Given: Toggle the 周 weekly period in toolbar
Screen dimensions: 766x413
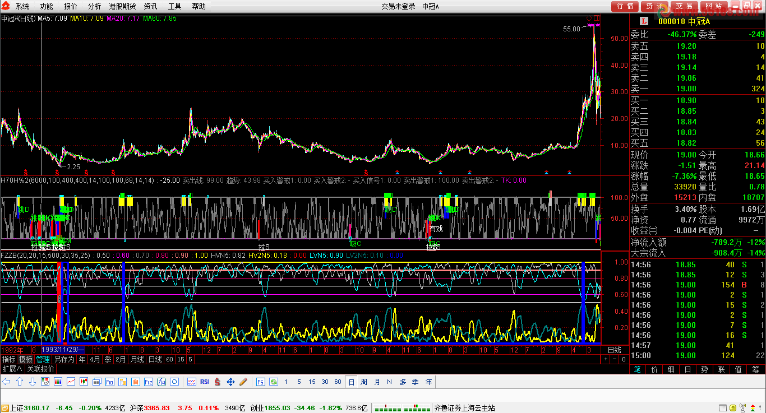Looking at the screenshot, I should click(x=364, y=382).
